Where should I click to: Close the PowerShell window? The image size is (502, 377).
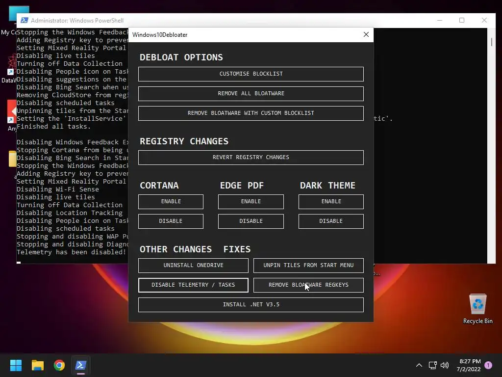[484, 20]
